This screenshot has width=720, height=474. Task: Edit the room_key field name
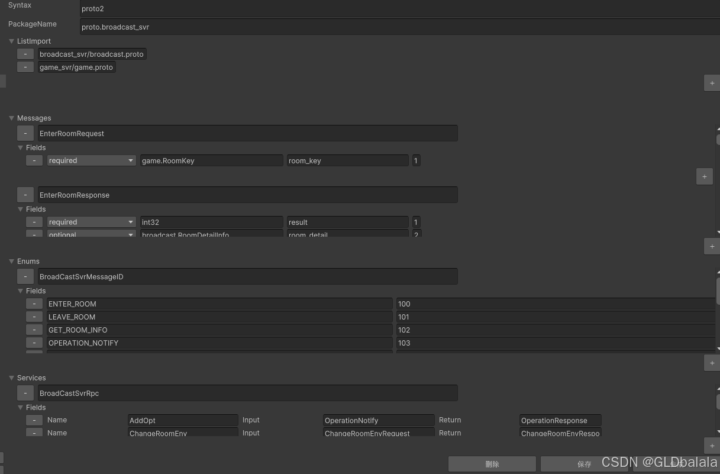348,160
